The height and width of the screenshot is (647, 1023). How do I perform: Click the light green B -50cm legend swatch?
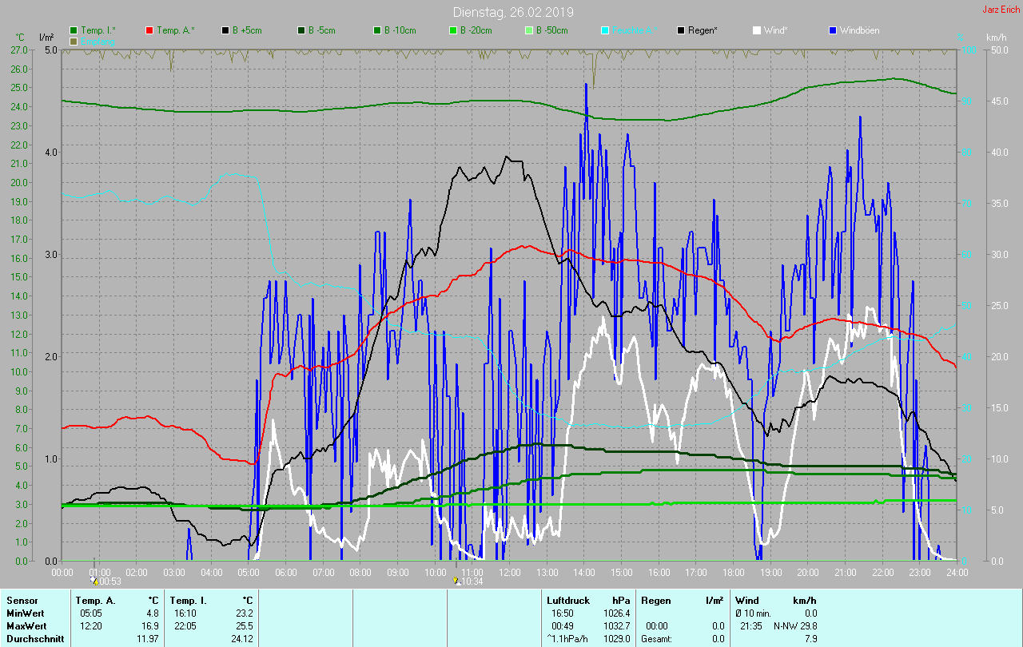(x=528, y=30)
